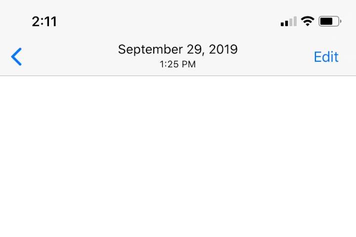
Task: Click the Wi-Fi status icon
Action: click(308, 21)
